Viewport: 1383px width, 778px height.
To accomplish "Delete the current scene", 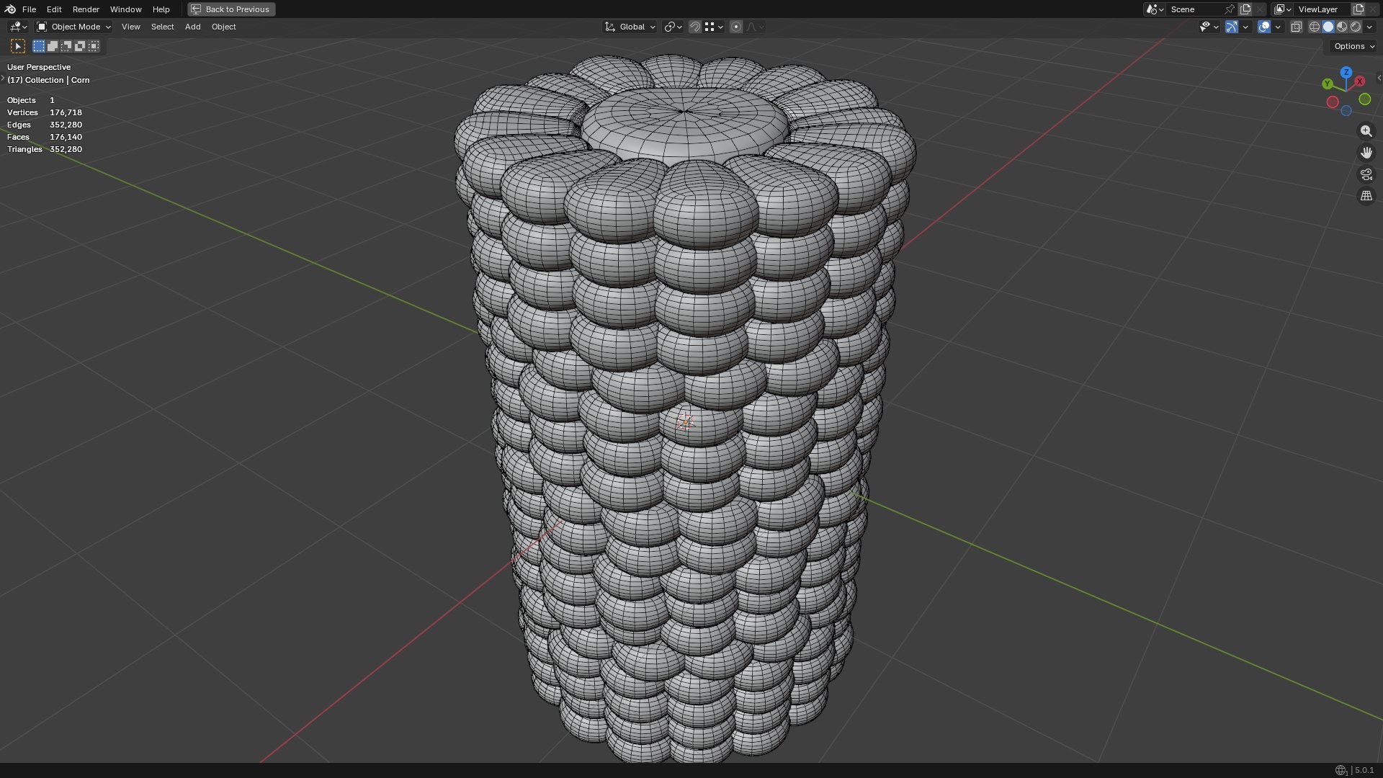I will pyautogui.click(x=1260, y=9).
